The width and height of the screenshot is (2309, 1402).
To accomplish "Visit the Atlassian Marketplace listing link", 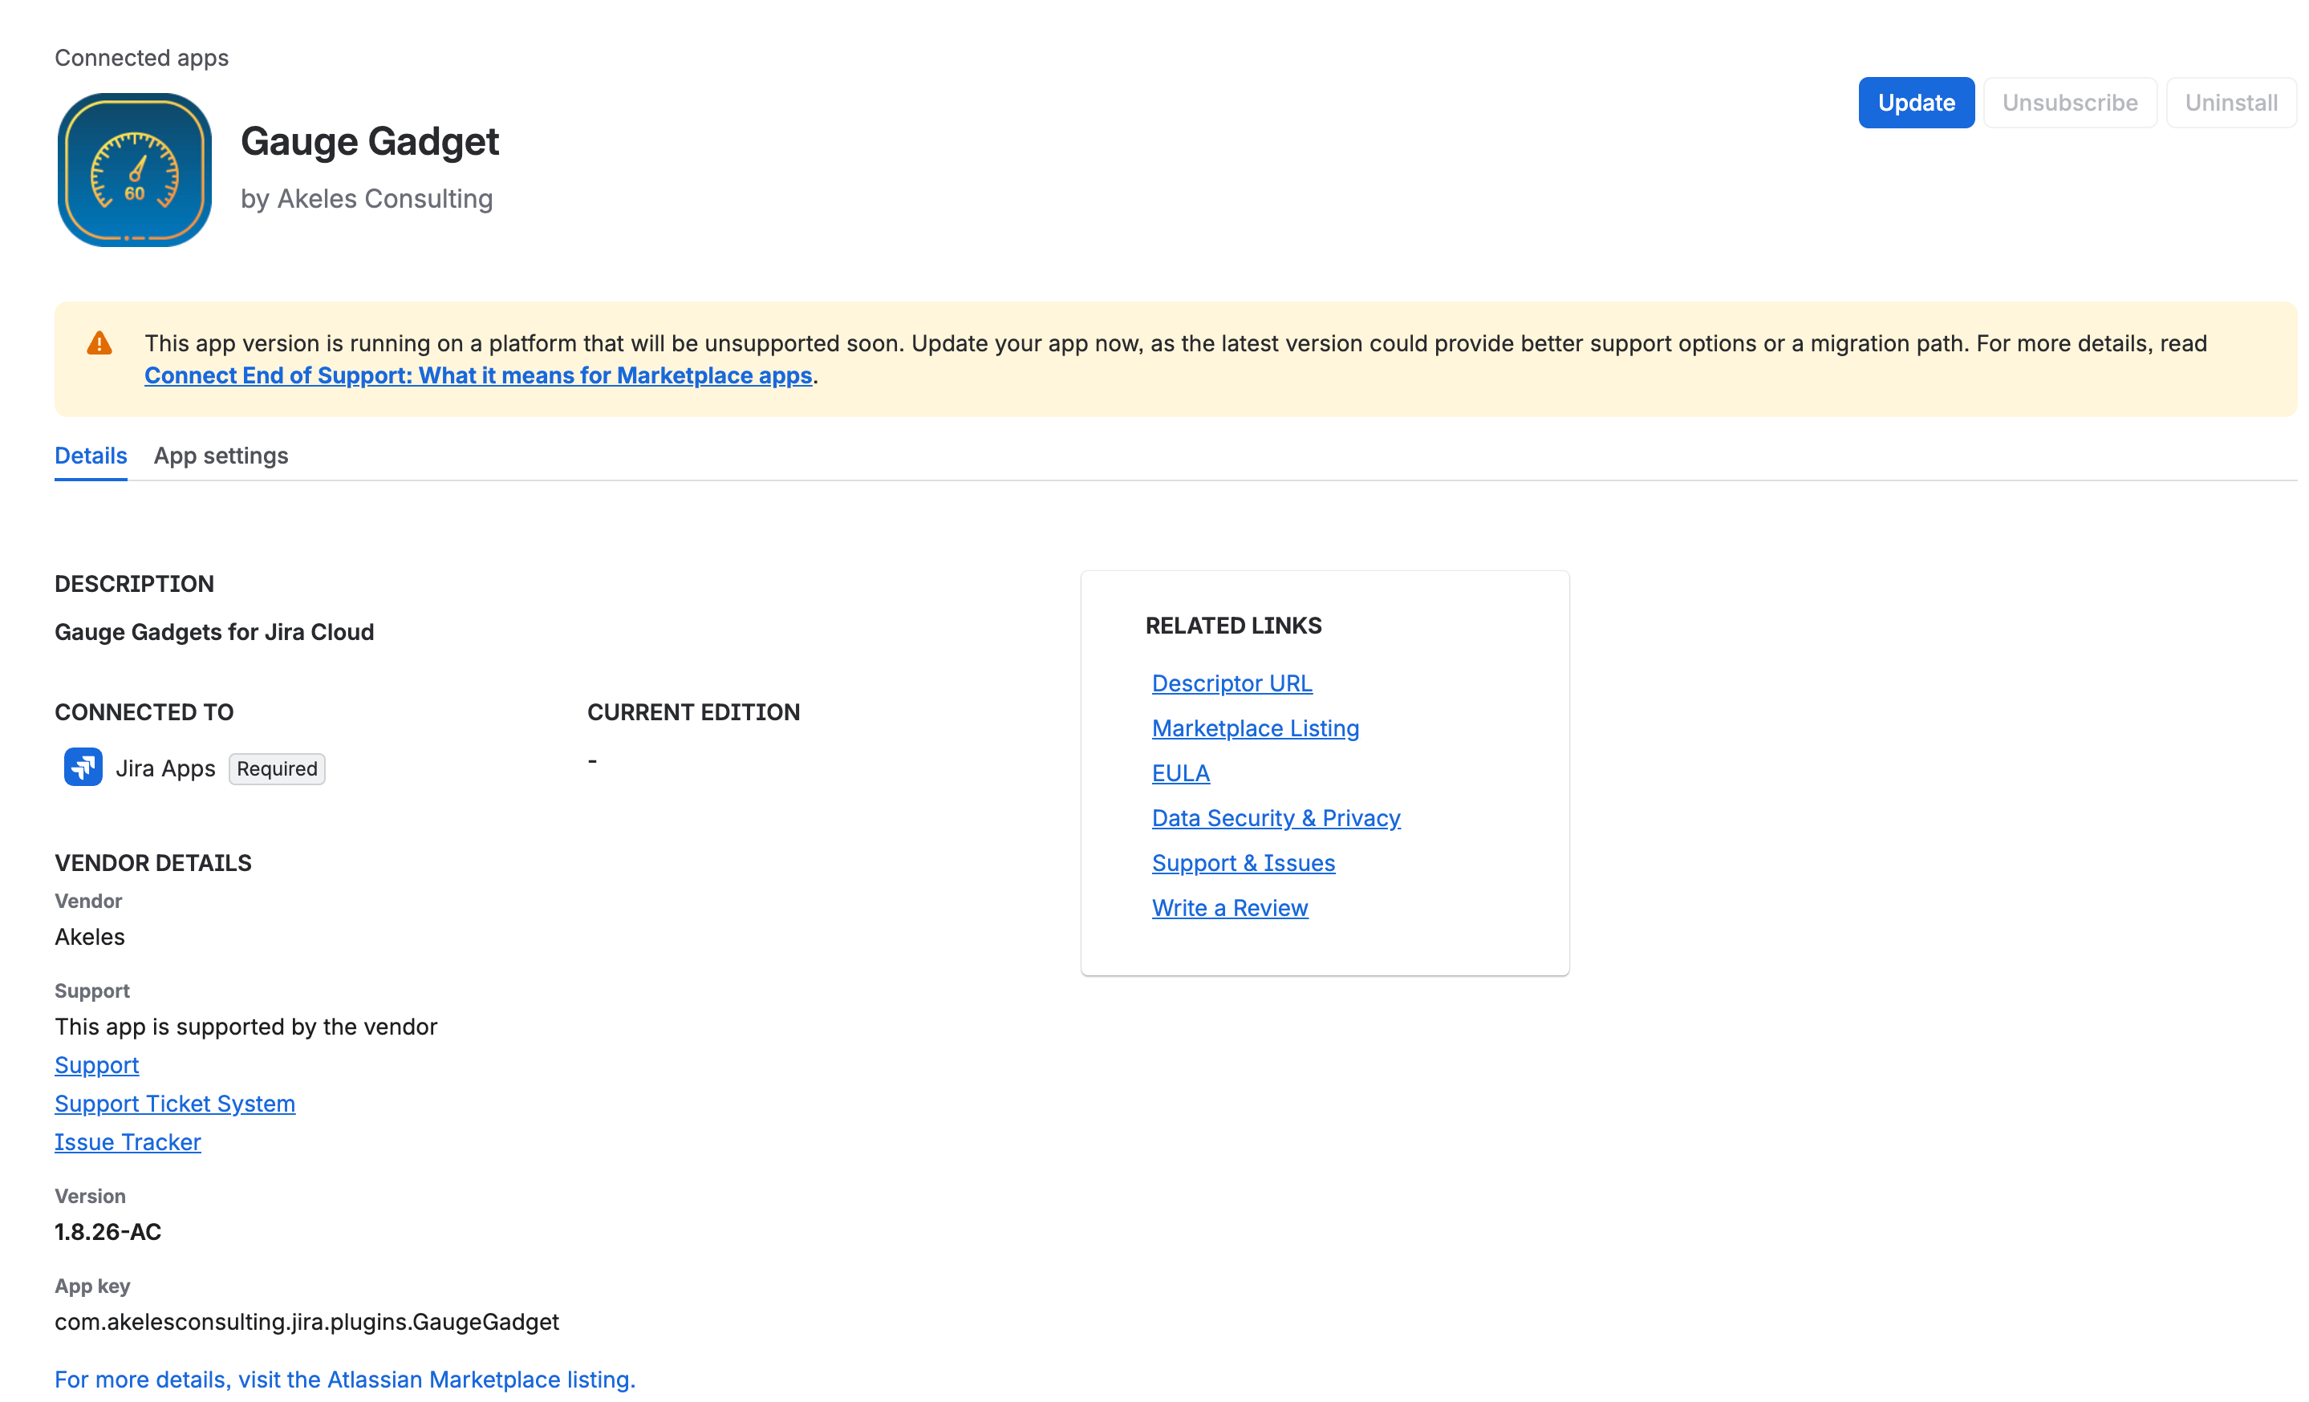I will [345, 1380].
